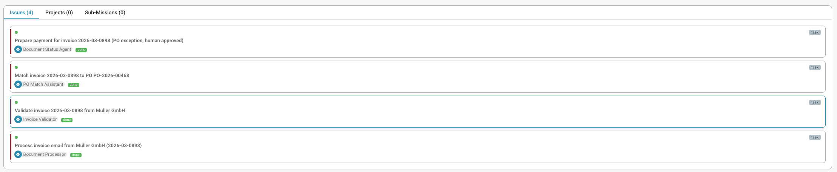Open 'Process invoice email from Müller GmbH'

tap(78, 146)
